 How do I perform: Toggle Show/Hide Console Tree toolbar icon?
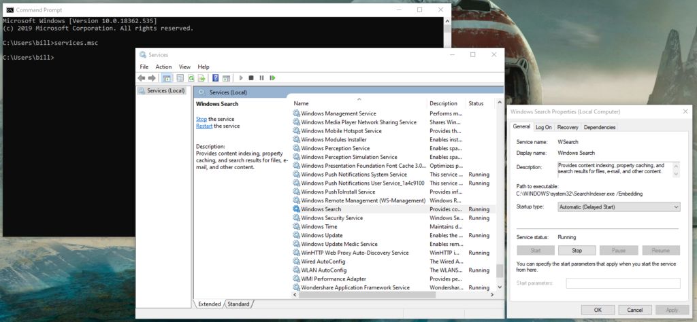coord(167,78)
